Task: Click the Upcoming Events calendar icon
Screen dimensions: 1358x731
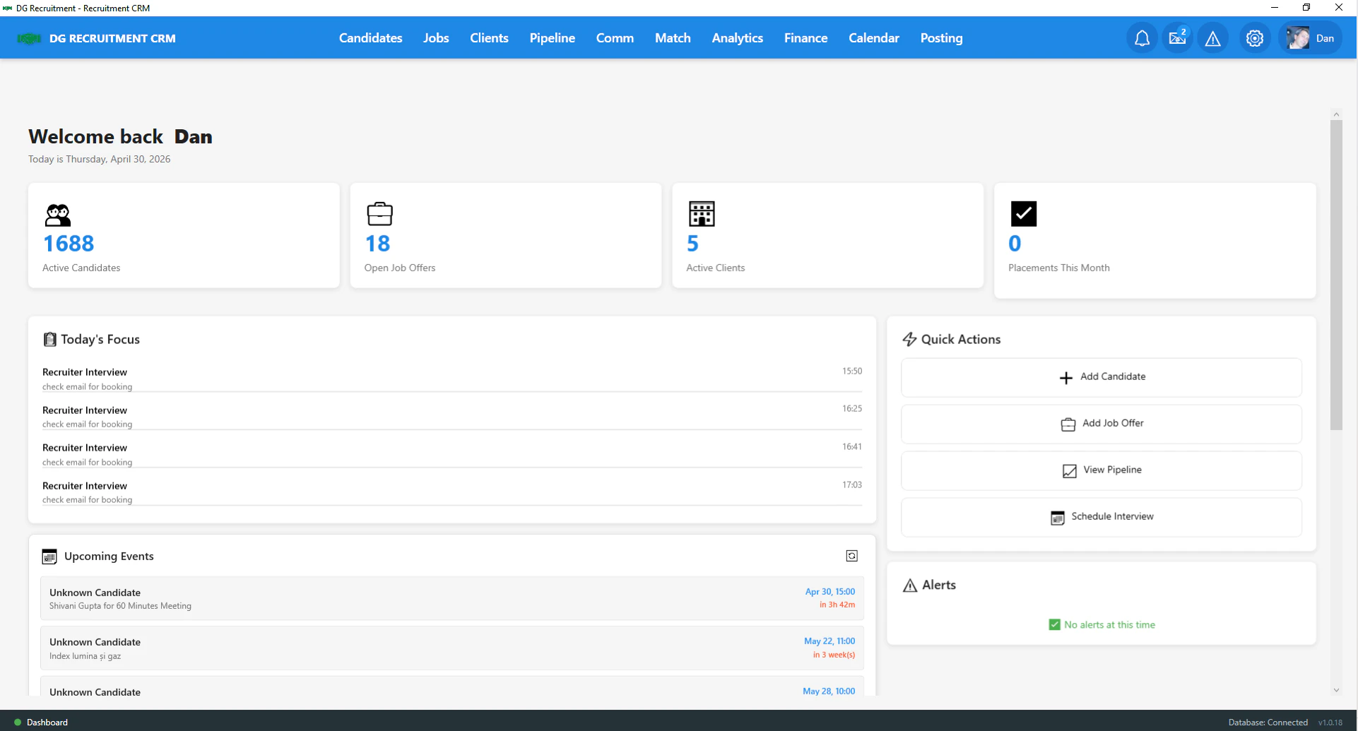Action: (x=49, y=557)
